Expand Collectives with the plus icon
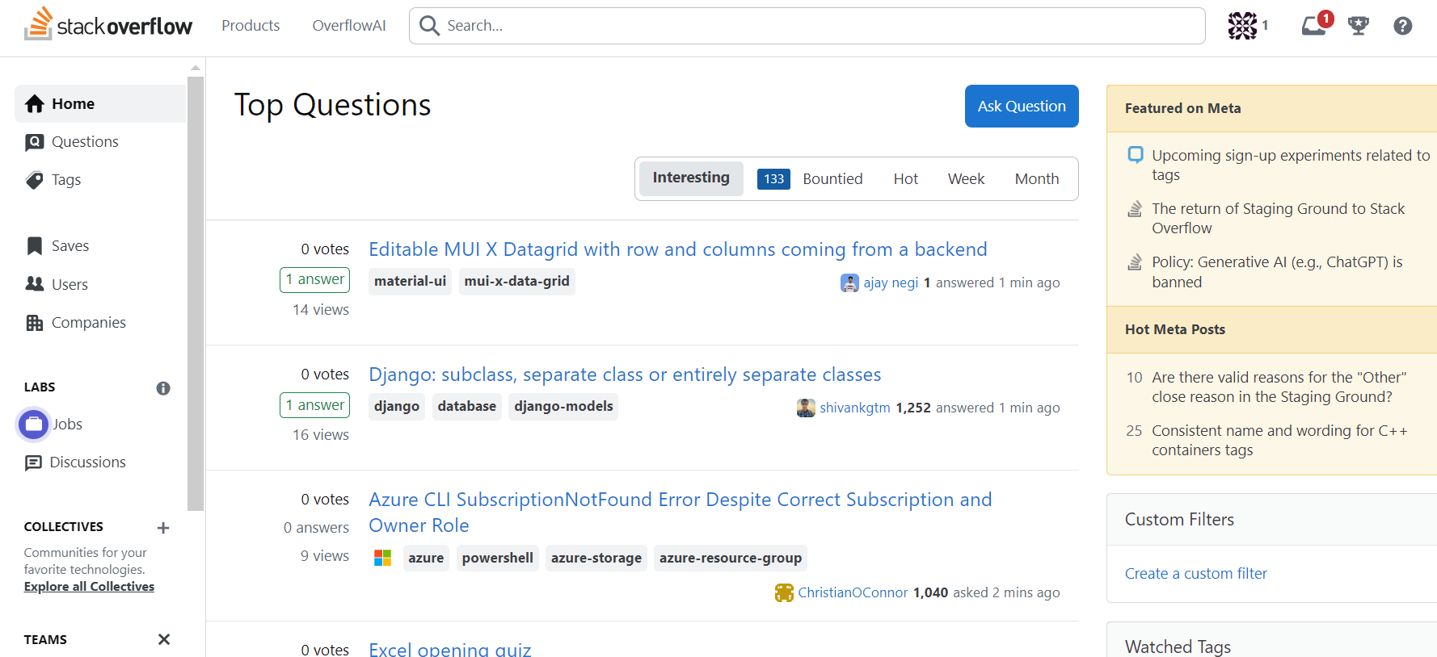 (x=163, y=528)
